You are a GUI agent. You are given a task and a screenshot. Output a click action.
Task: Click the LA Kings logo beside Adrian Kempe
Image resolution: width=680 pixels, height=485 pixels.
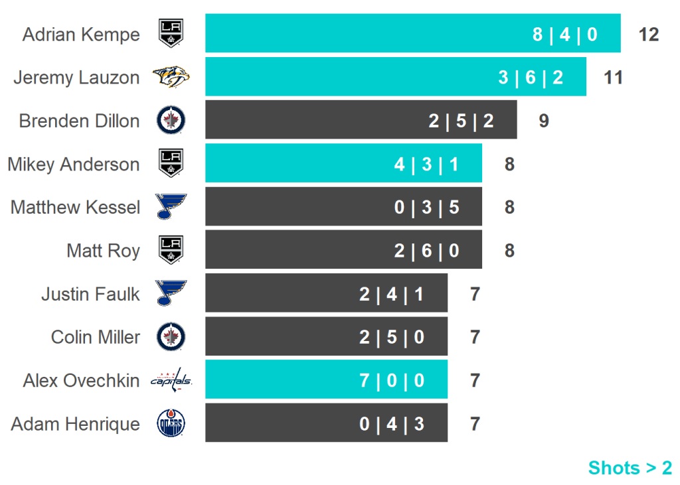(x=171, y=33)
